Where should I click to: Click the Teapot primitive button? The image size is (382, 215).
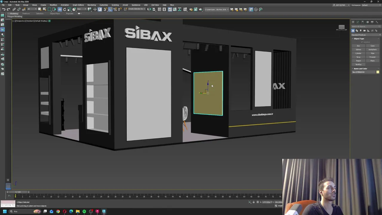pos(359,61)
